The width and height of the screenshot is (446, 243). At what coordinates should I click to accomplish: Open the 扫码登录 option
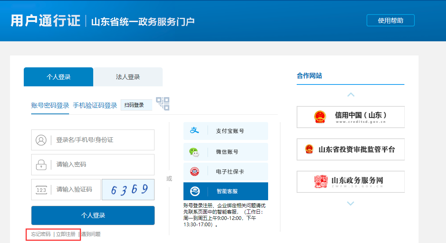click(x=136, y=105)
